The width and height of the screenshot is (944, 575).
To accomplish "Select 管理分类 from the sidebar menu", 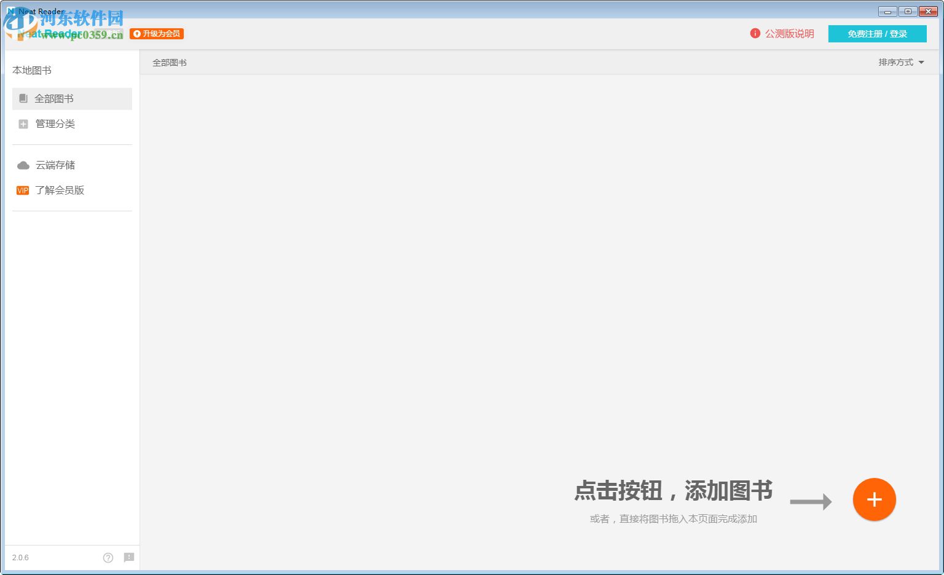I will click(55, 124).
